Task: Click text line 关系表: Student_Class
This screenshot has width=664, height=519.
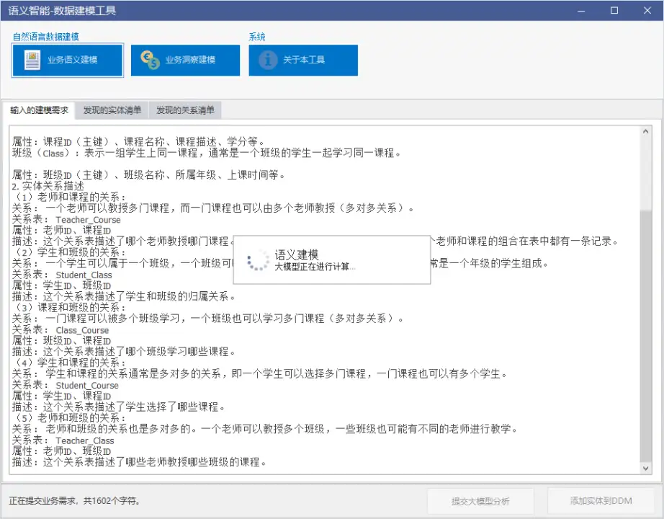Action: click(x=62, y=275)
